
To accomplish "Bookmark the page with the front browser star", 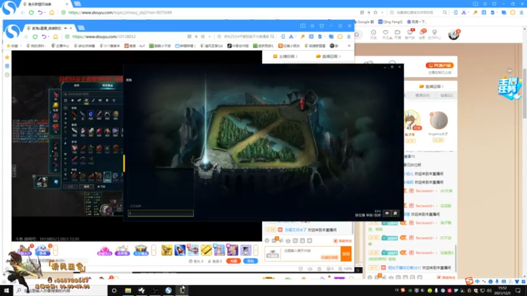I will (x=203, y=37).
